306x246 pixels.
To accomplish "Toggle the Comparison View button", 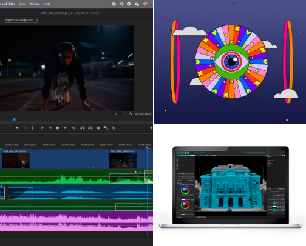I will coord(106,128).
